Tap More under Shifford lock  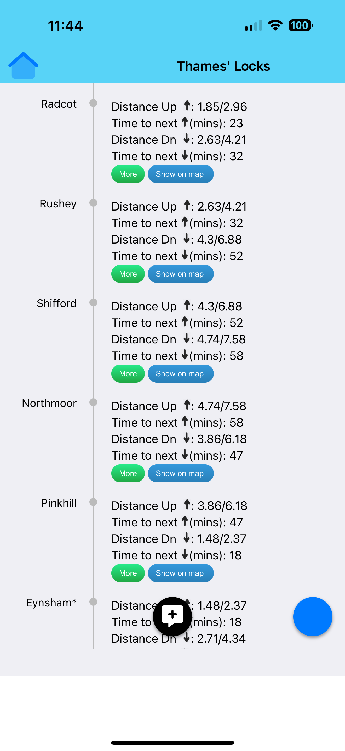[128, 373]
